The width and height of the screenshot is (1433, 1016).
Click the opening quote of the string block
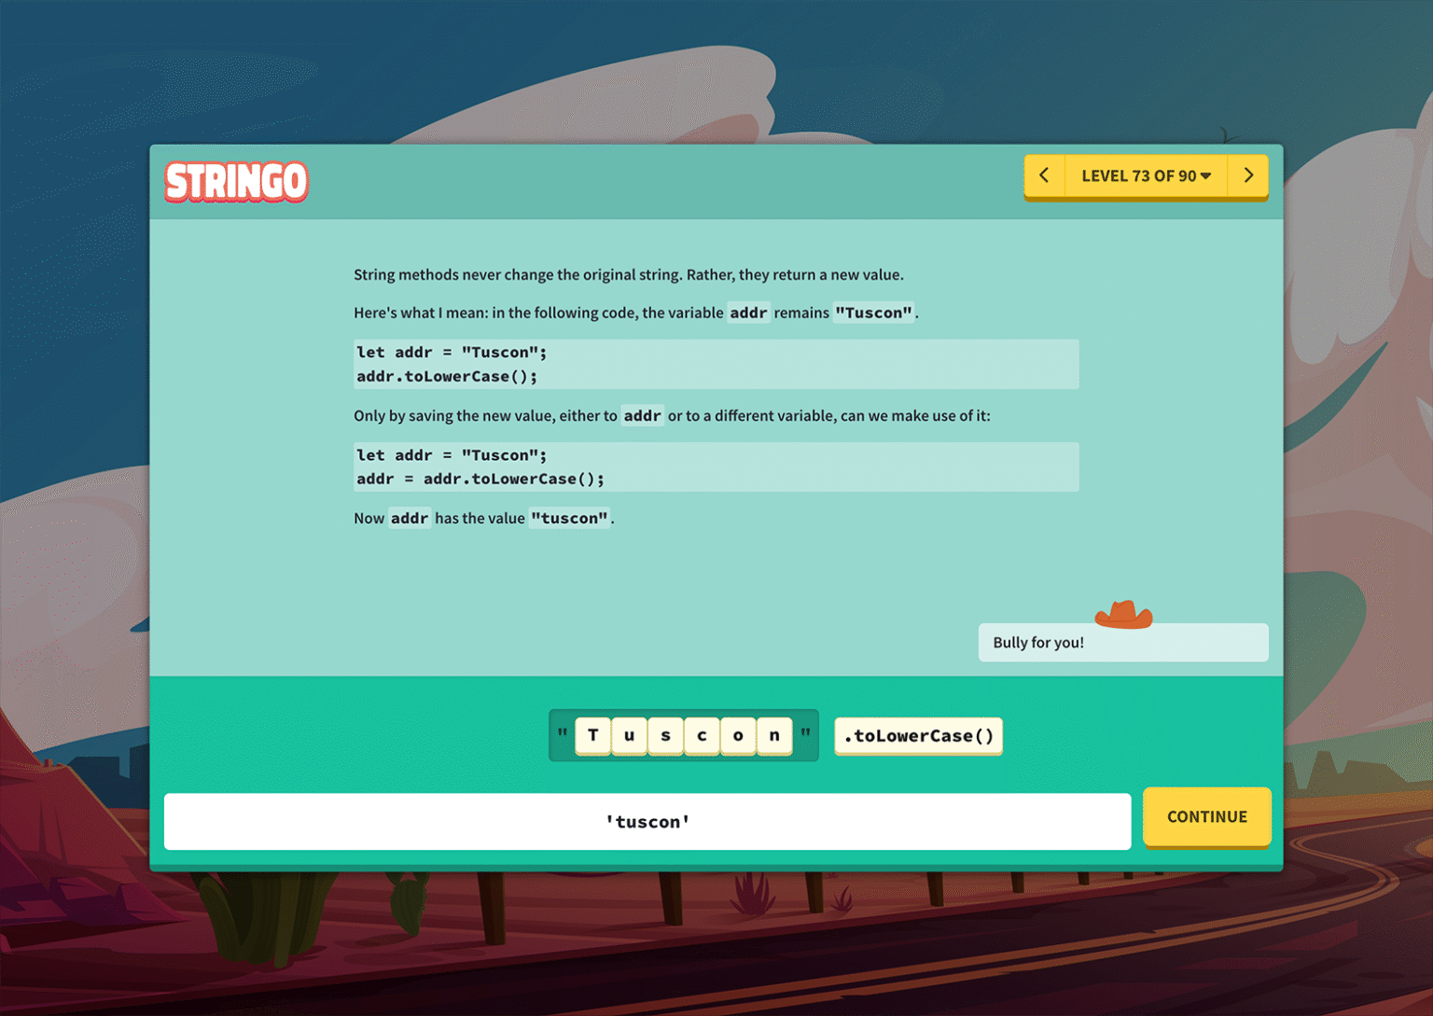[x=563, y=734]
